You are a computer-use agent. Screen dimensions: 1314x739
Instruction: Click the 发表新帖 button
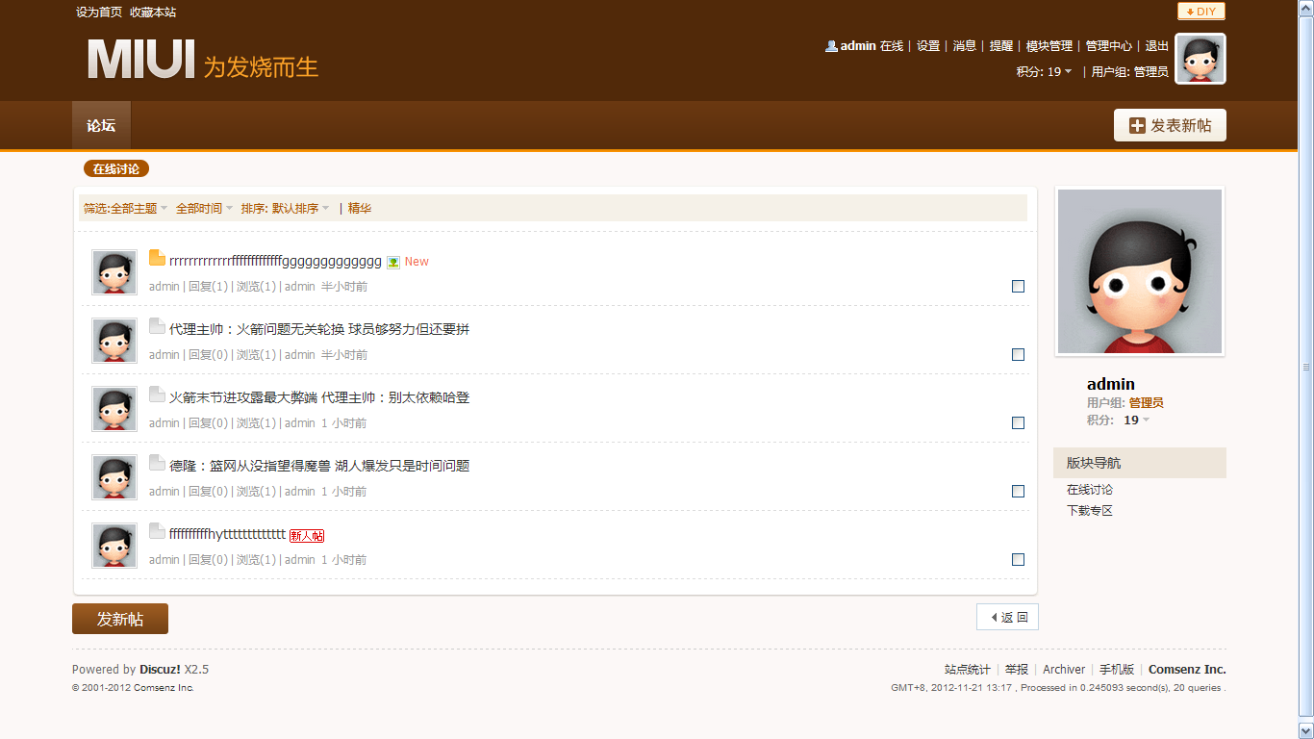1170,125
